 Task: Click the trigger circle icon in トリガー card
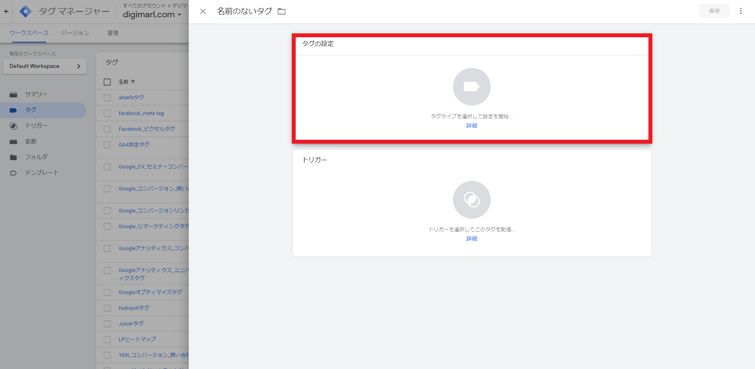(472, 200)
